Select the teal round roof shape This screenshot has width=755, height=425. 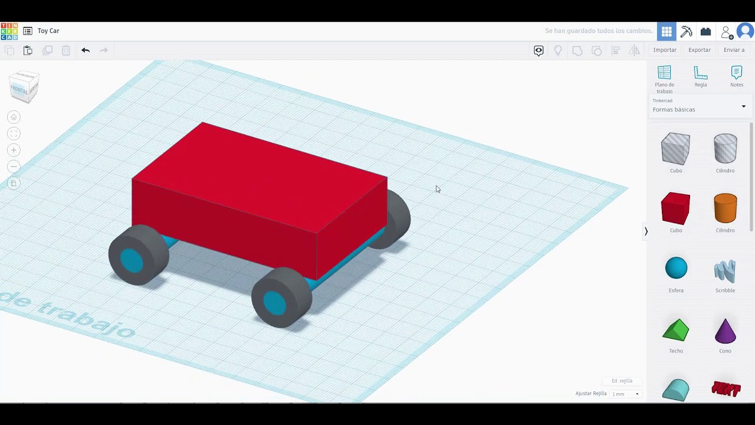click(x=676, y=390)
